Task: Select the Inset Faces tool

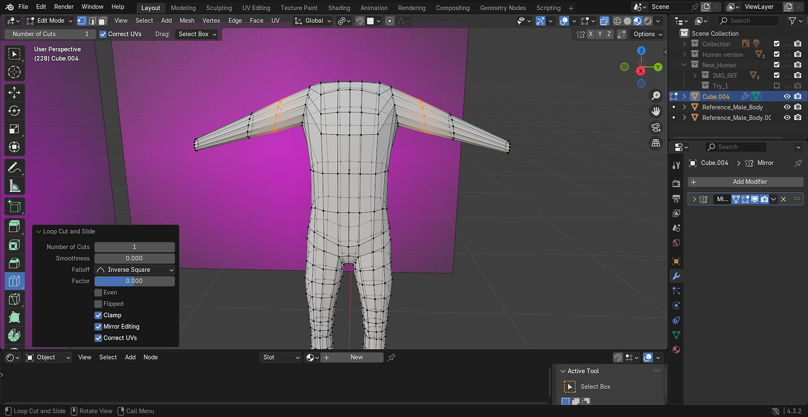Action: tap(14, 245)
